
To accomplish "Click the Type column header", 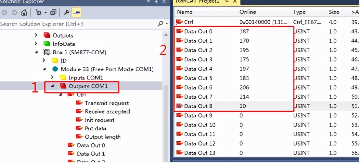I will pos(299,12).
